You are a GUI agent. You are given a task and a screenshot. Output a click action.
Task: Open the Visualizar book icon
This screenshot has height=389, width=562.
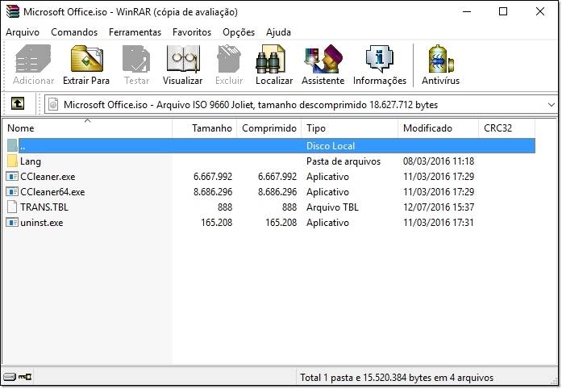183,58
